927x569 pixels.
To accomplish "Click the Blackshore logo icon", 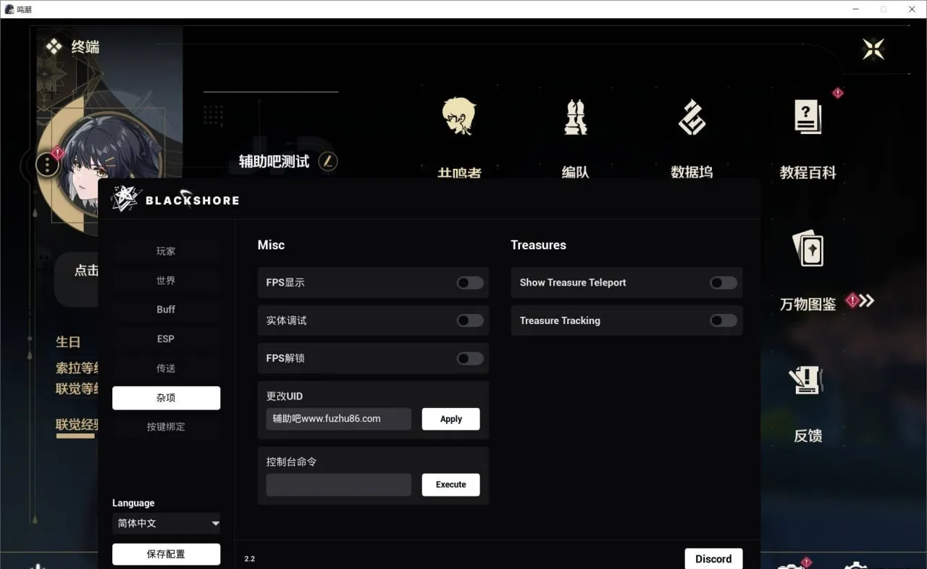I will (x=125, y=199).
